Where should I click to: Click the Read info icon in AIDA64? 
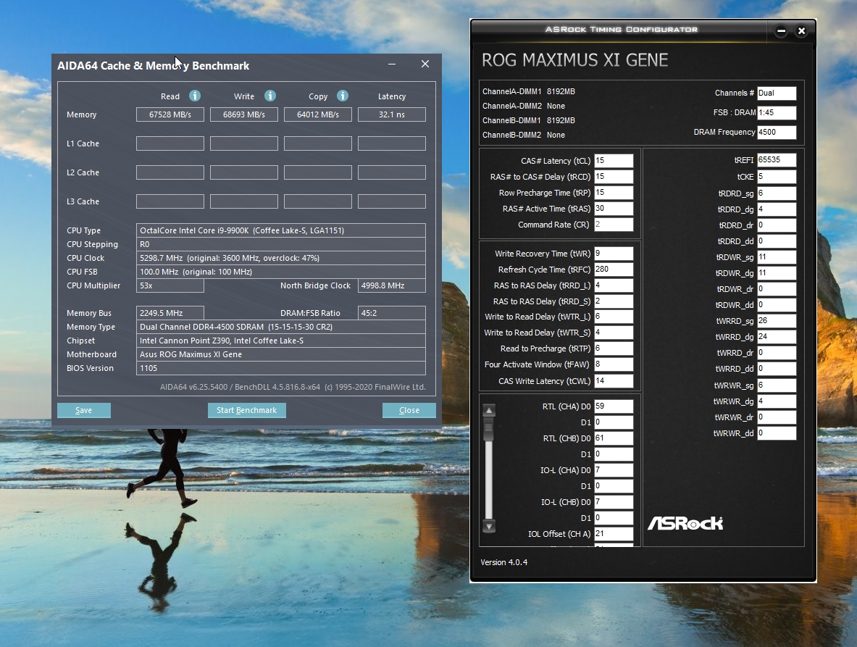click(195, 96)
